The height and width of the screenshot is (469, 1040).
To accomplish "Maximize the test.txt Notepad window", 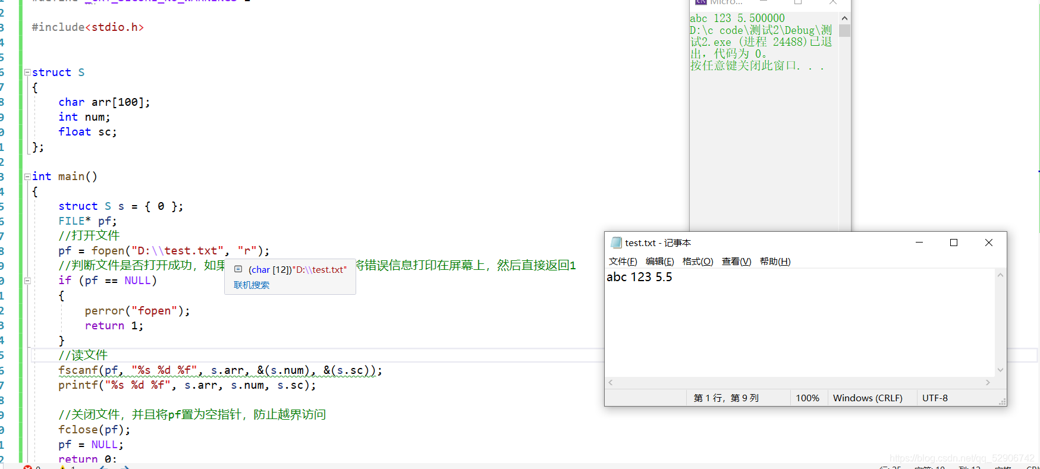I will (954, 243).
